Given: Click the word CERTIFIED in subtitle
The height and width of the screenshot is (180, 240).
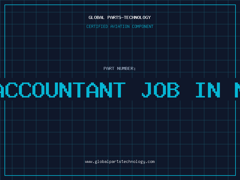Looking at the screenshot, I should pos(97,26).
